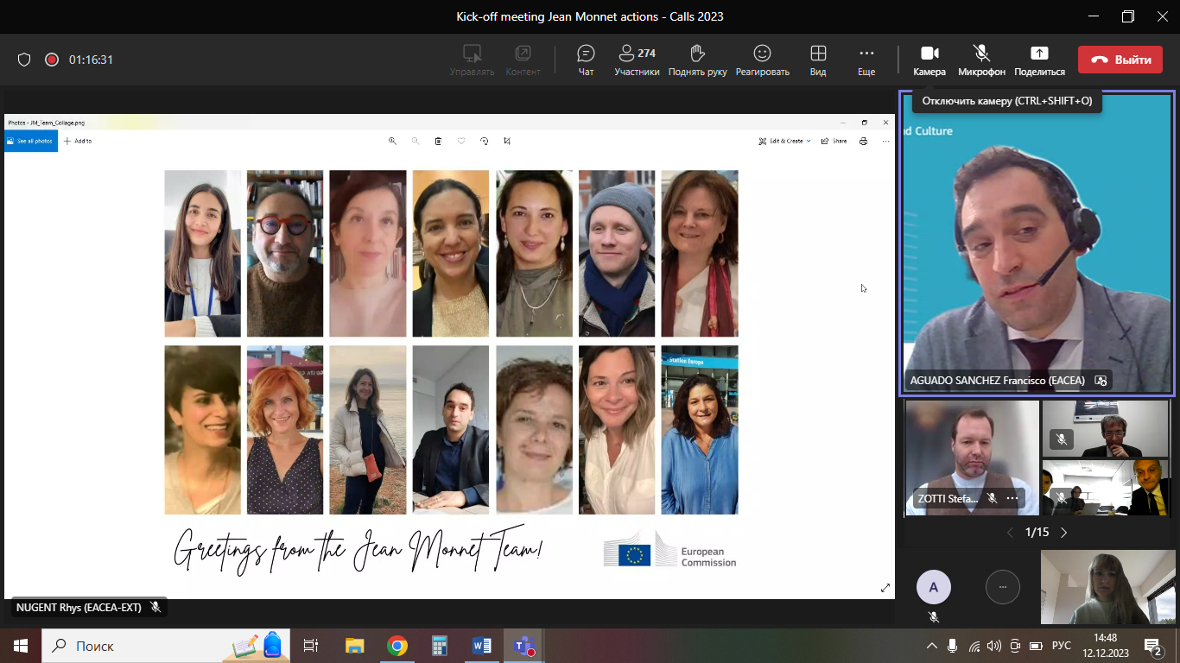Unmute using the Микрофон button
The image size is (1180, 663).
point(981,60)
